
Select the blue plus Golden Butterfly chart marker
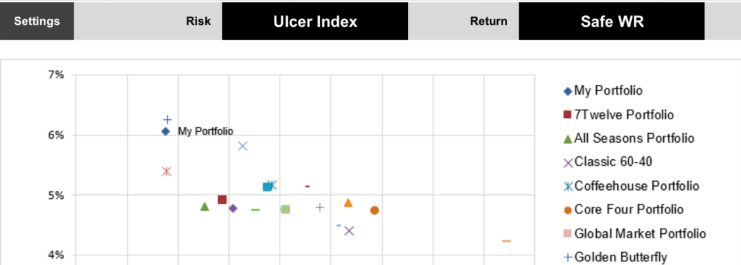pos(167,120)
